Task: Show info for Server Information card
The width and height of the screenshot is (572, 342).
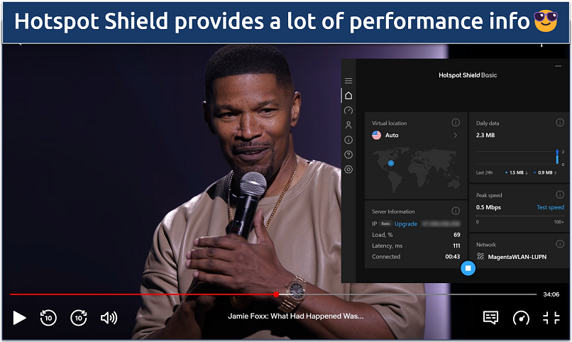Action: 456,211
